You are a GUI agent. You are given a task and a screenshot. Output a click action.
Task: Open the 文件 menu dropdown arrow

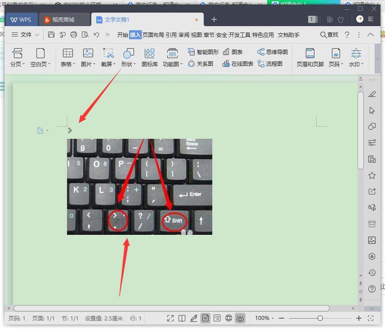[37, 35]
